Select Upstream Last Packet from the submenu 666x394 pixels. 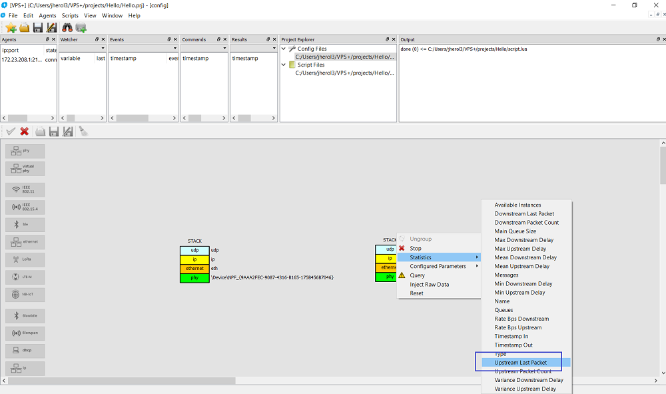point(520,363)
